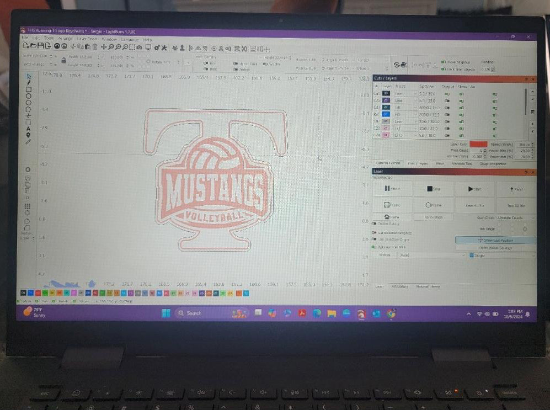Open the Arrange menu
This screenshot has width=550, height=410.
coord(65,38)
